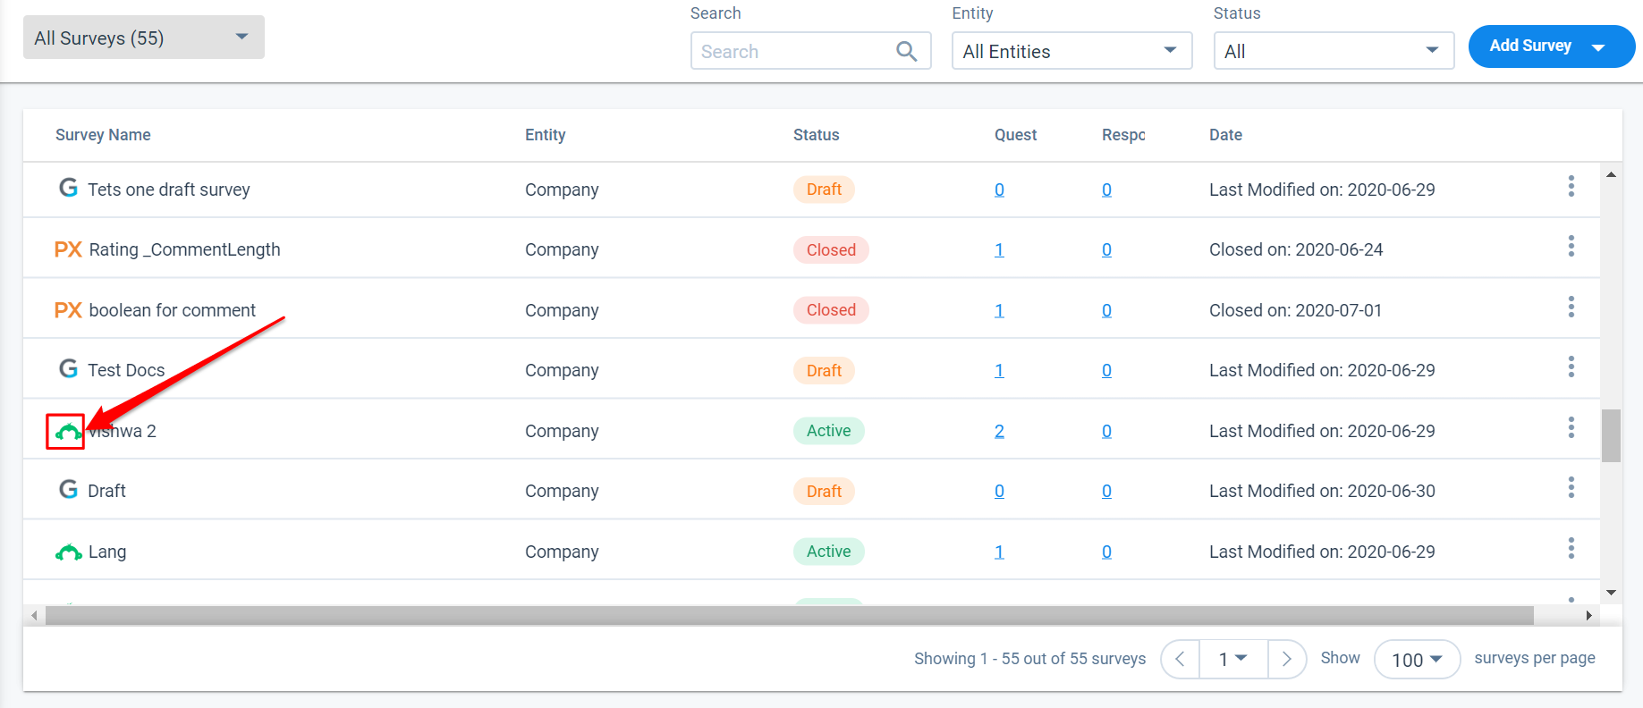This screenshot has width=1643, height=708.
Task: Open response count link for boolean for comment
Action: 1106,310
